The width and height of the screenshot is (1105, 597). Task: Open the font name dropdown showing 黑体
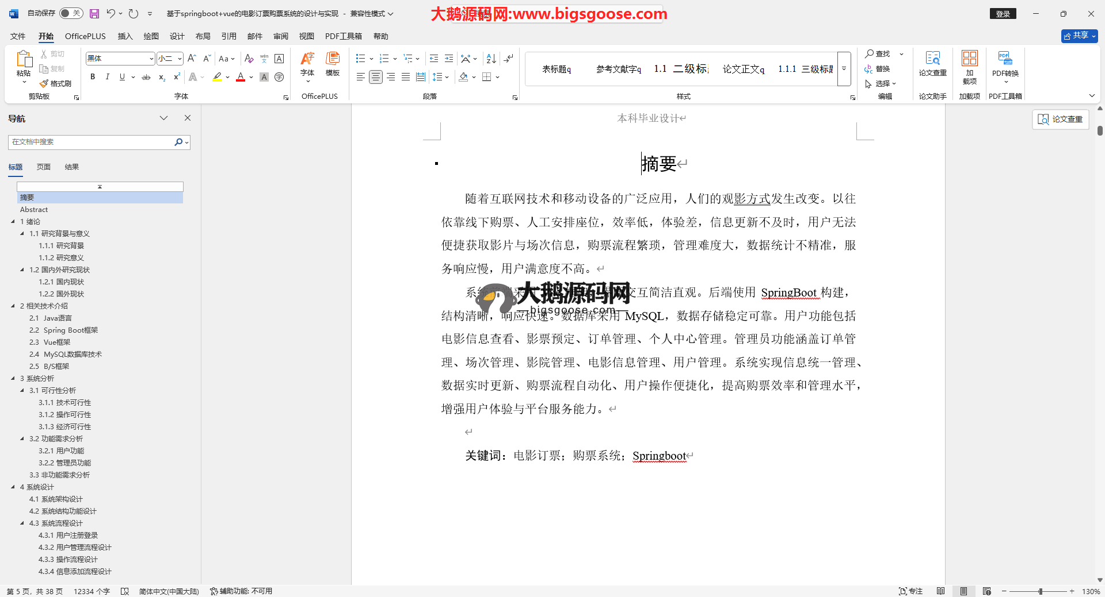pos(151,59)
